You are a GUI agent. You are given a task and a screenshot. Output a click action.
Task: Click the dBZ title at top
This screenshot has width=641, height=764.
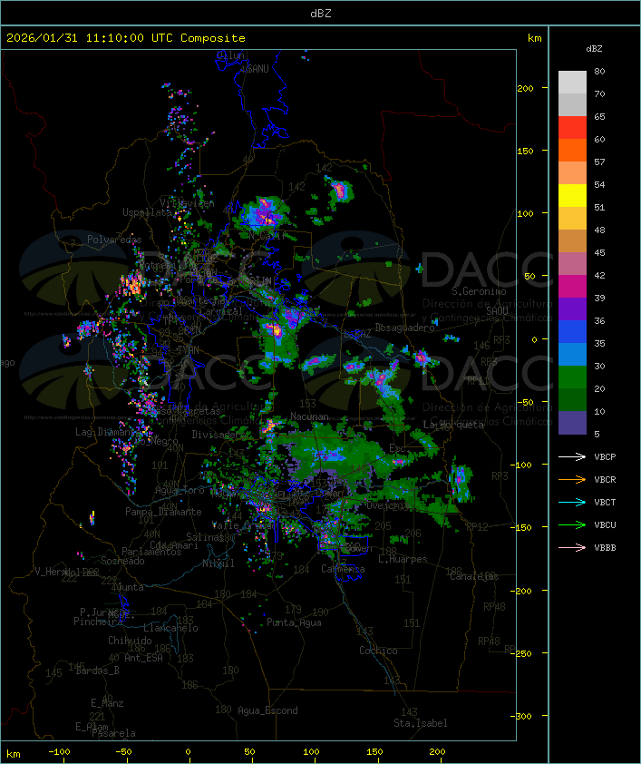click(x=320, y=13)
